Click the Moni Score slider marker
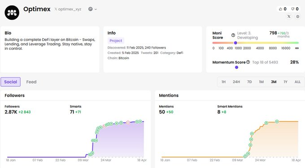305x168 pixels. pyautogui.click(x=235, y=43)
